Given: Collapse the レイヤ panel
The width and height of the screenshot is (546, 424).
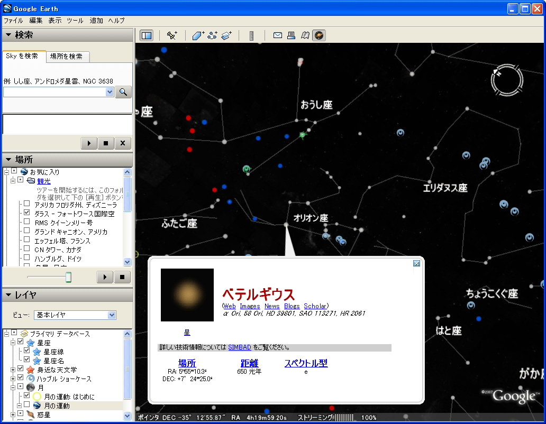Looking at the screenshot, I should (8, 295).
